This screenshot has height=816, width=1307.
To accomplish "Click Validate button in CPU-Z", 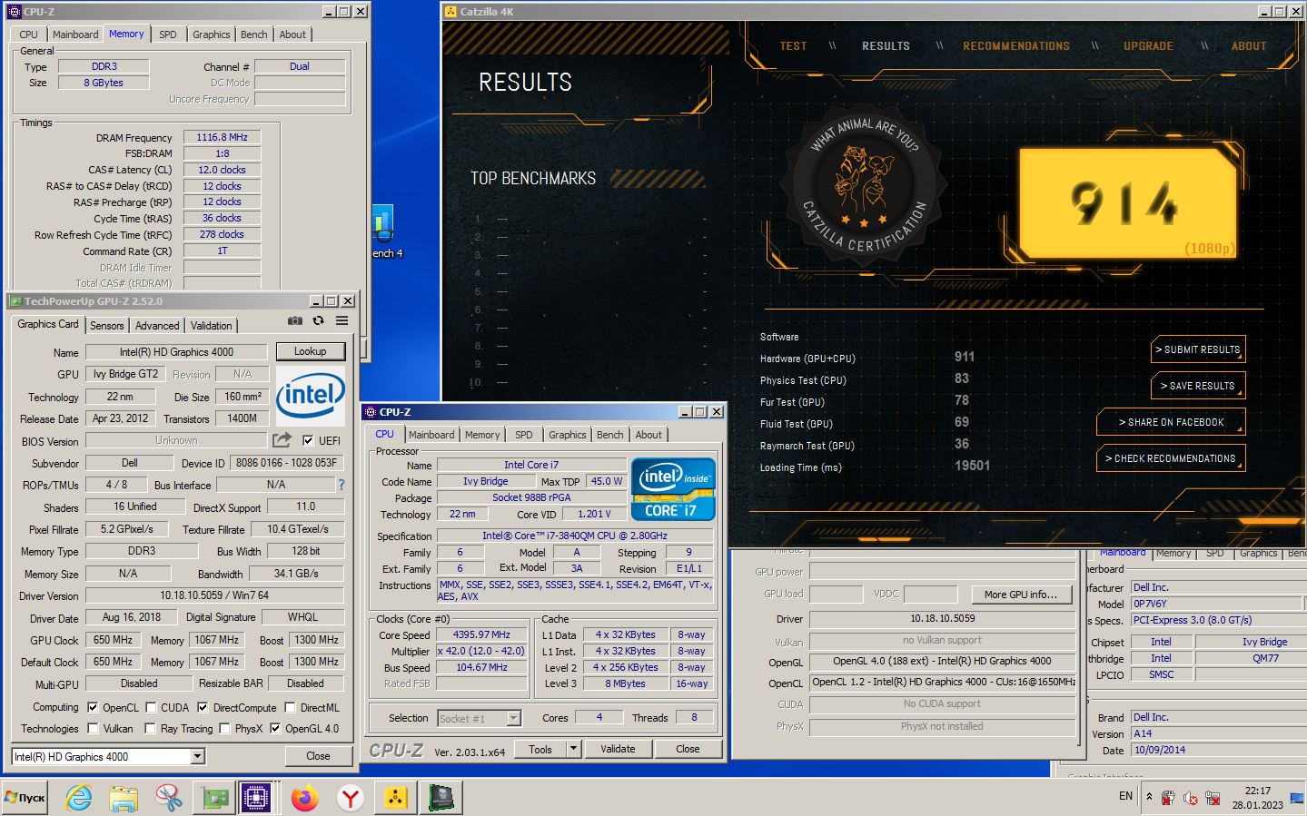I will 618,749.
